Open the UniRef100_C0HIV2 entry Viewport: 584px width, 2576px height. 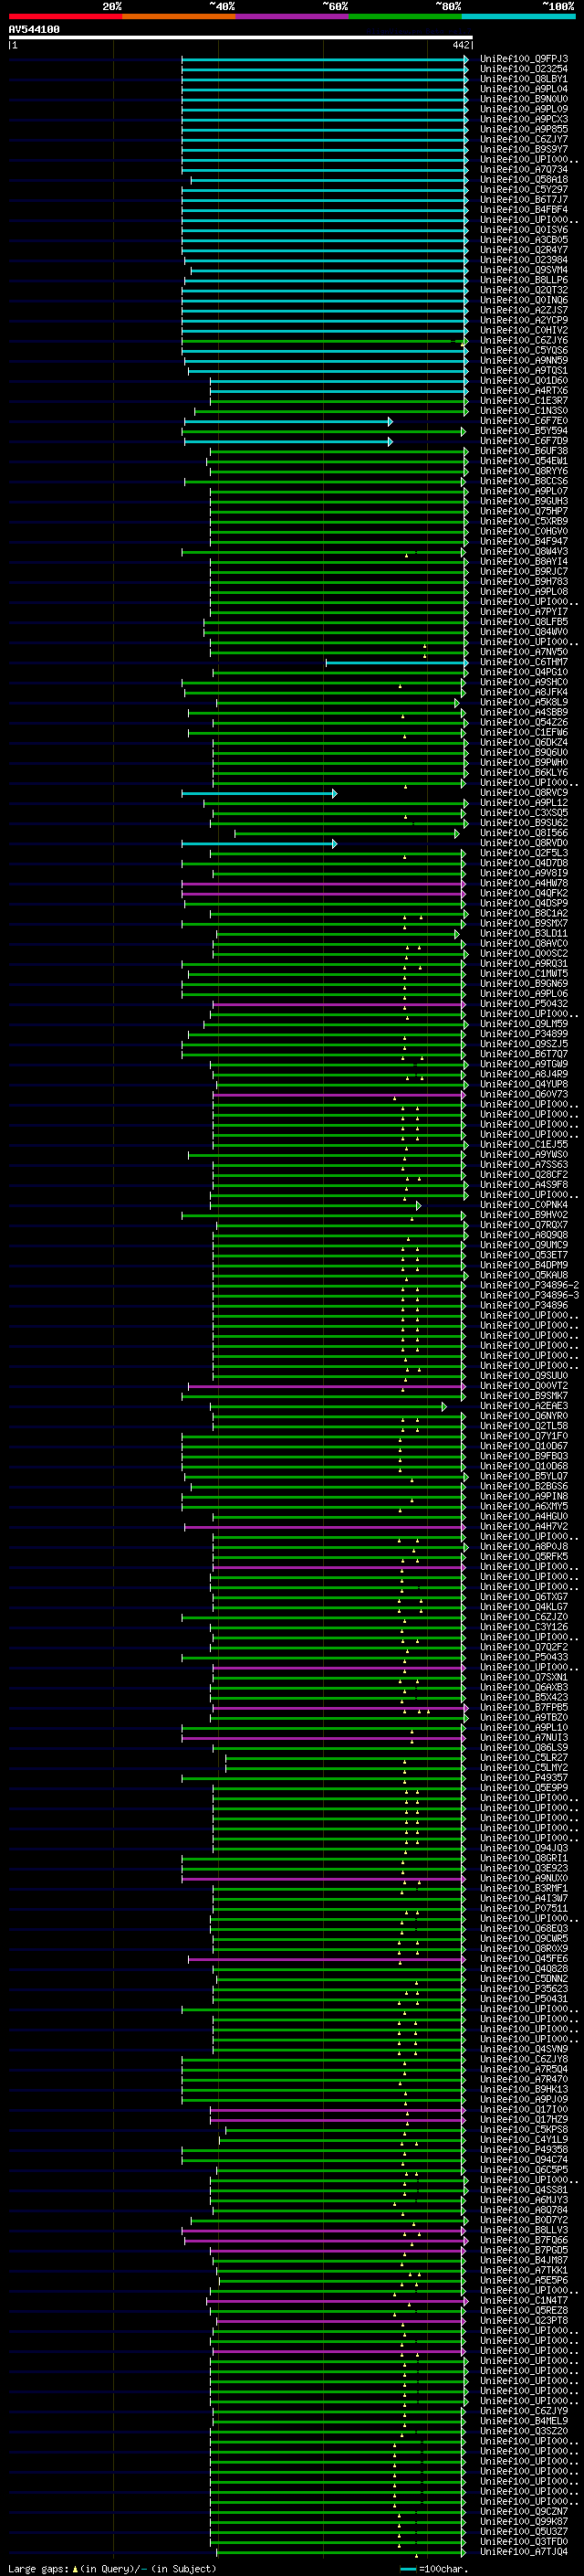tap(523, 330)
